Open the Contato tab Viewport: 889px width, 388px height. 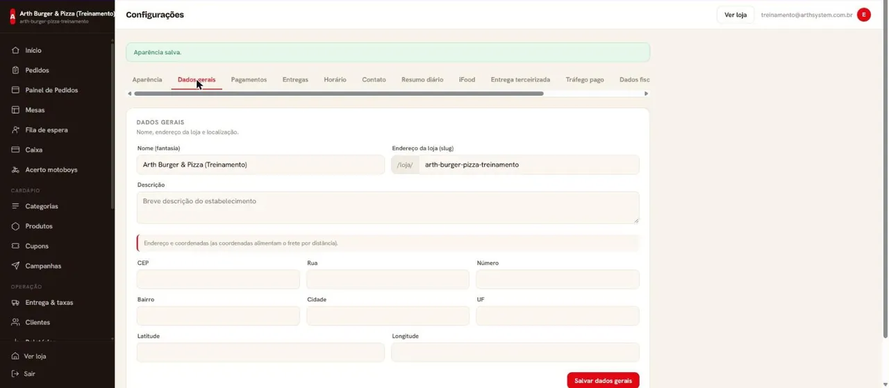click(x=374, y=80)
